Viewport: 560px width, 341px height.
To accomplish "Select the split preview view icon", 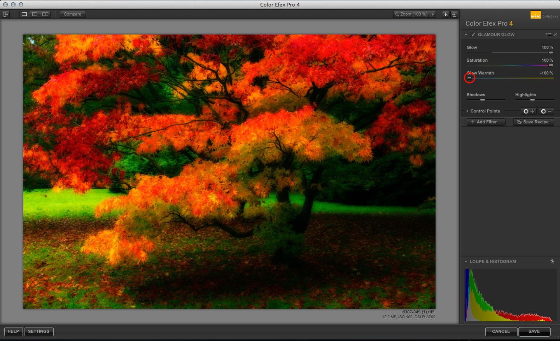I will tap(35, 14).
